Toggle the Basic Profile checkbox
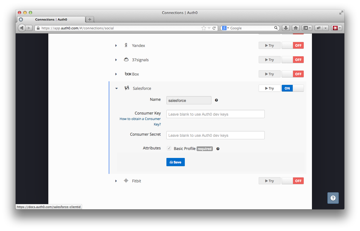The width and height of the screenshot is (360, 231). click(169, 148)
